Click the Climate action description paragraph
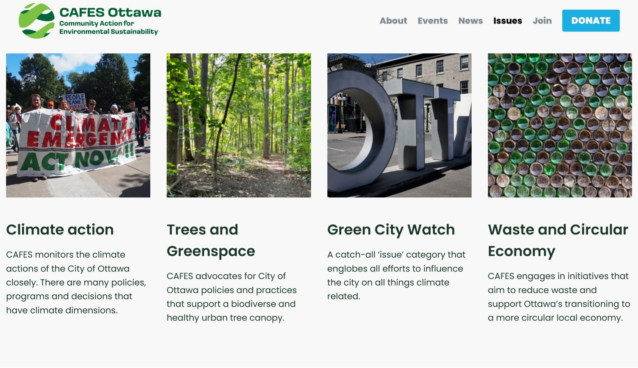This screenshot has height=368, width=638. click(76, 282)
